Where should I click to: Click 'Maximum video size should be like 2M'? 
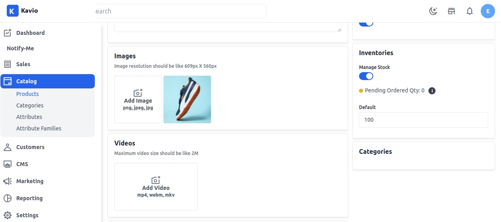(x=156, y=153)
